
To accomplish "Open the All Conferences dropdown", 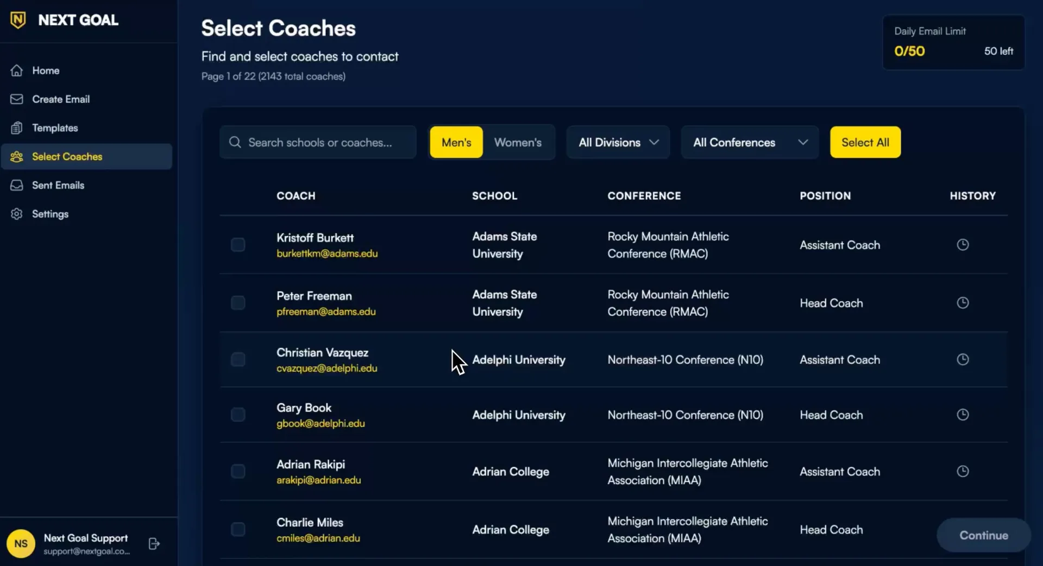I will coord(750,142).
